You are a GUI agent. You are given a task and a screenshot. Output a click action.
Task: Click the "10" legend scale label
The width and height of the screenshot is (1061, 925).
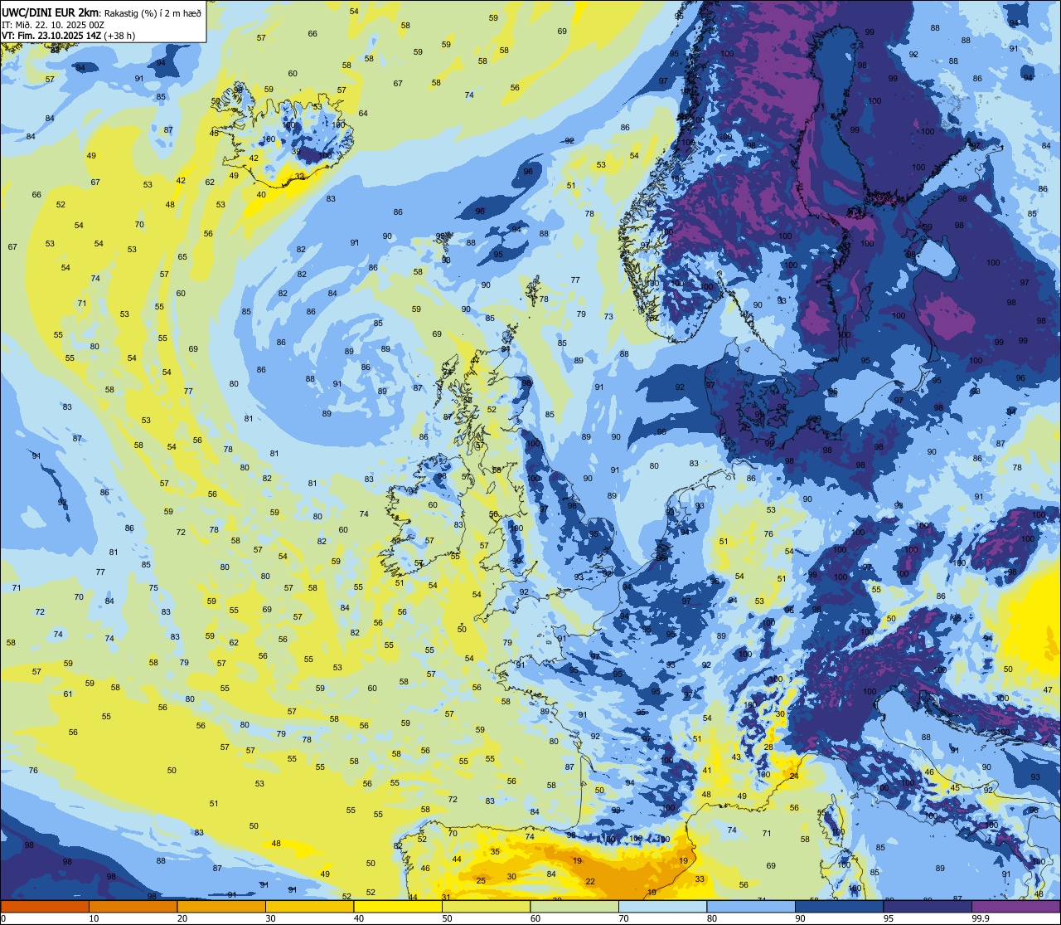tap(94, 918)
